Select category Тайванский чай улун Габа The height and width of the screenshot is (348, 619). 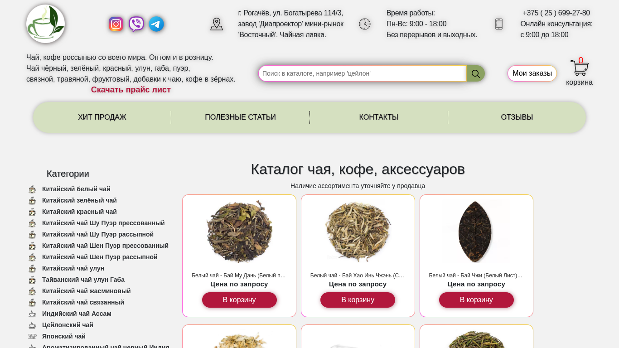point(83,280)
